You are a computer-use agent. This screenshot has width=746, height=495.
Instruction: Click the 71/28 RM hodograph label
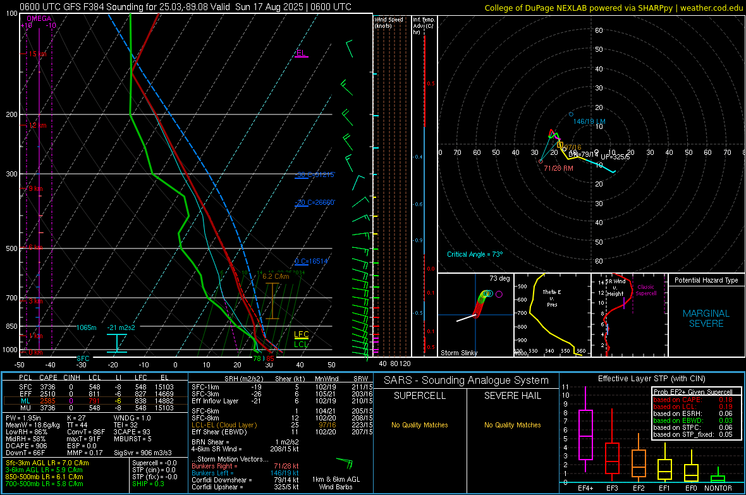coord(558,169)
